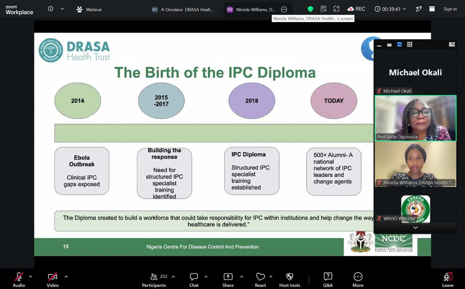The width and height of the screenshot is (465, 289).
Task: Click the Sign in button
Action: click(x=450, y=9)
